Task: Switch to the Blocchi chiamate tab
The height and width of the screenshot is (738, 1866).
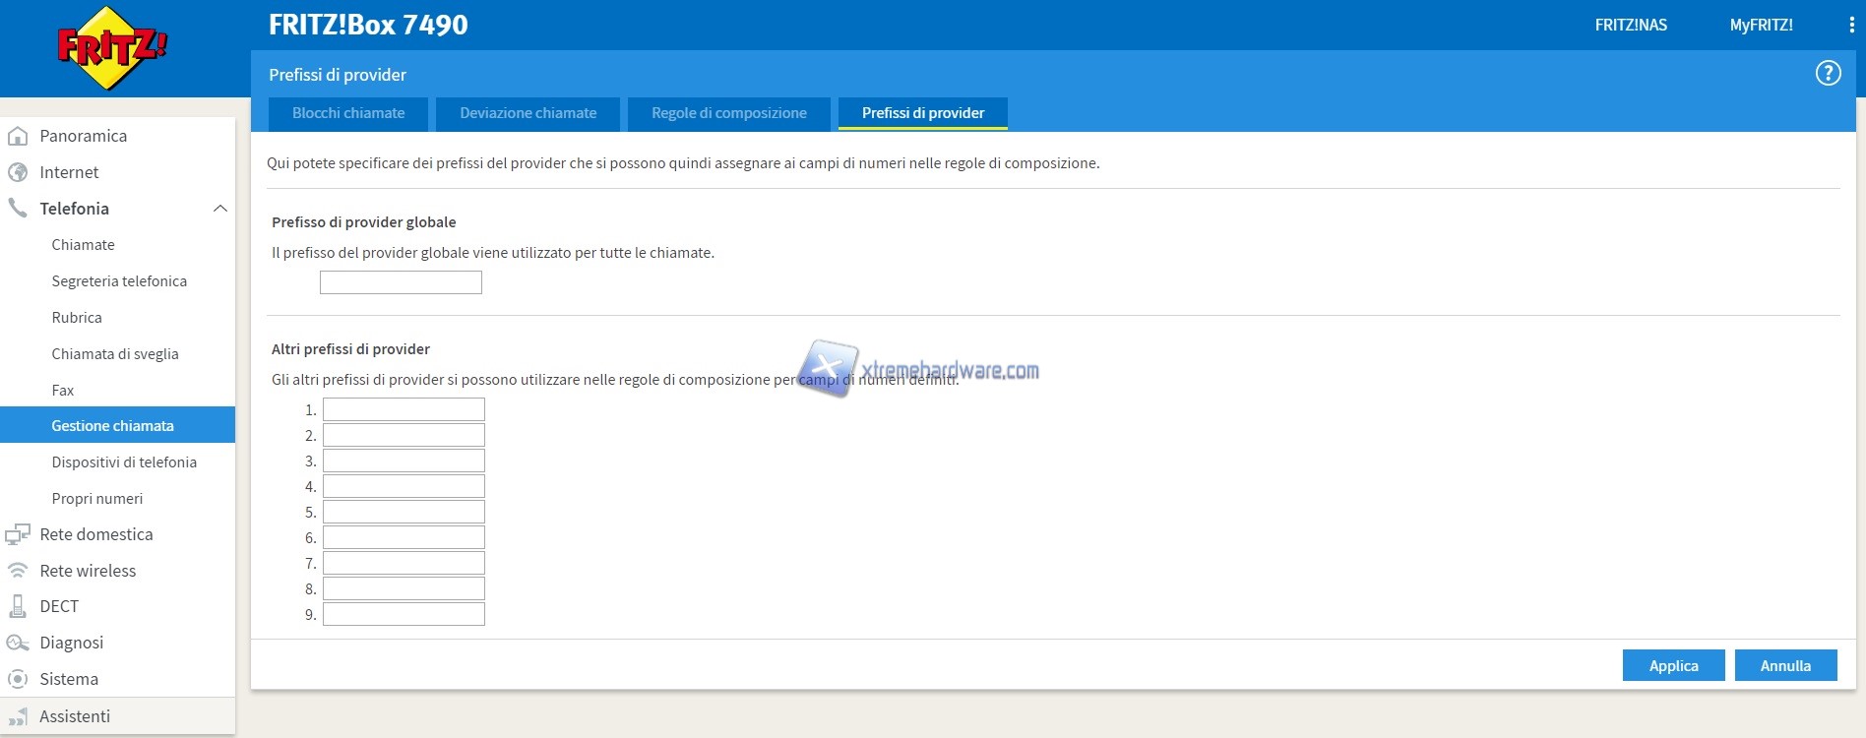Action: click(x=348, y=113)
